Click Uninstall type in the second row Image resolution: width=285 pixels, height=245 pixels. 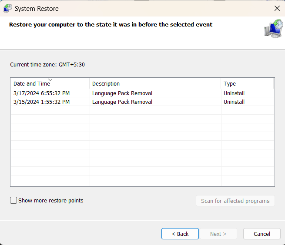[234, 102]
